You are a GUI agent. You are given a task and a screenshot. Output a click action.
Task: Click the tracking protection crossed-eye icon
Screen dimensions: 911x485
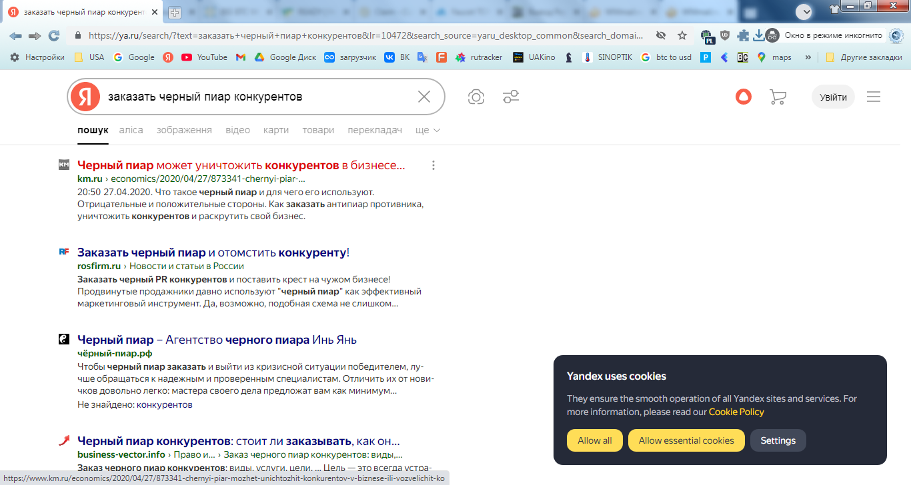click(x=661, y=35)
